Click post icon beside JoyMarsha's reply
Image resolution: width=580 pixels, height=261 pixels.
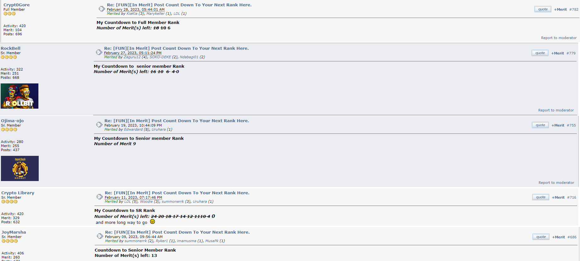(100, 236)
